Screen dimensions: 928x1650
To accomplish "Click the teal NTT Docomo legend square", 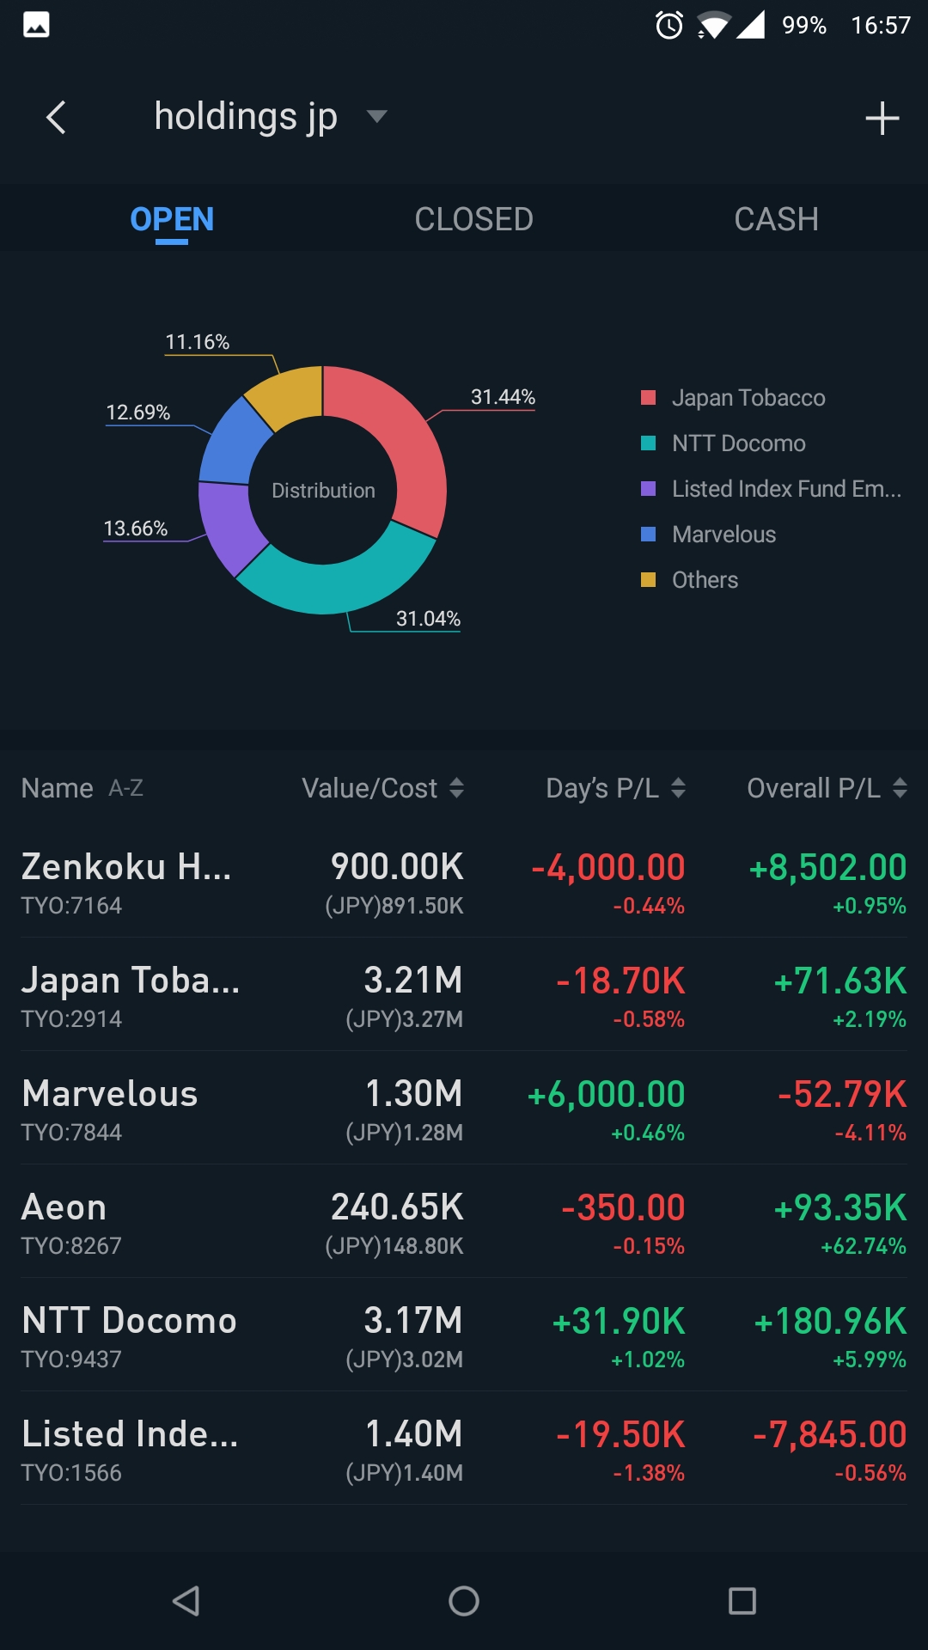I will point(649,443).
